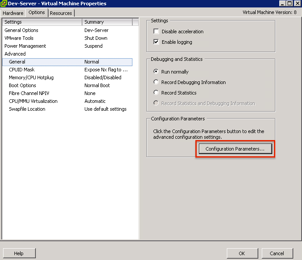
Task: Open the Options tab
Action: (37, 13)
